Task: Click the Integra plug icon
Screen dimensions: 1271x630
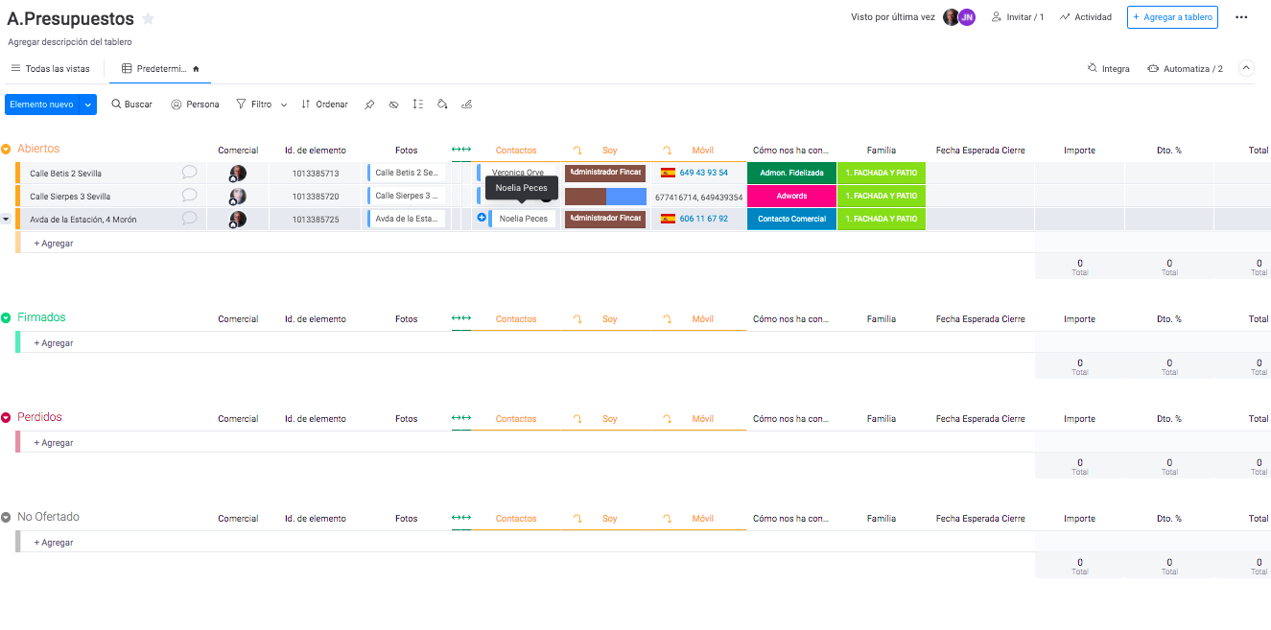Action: pyautogui.click(x=1093, y=69)
